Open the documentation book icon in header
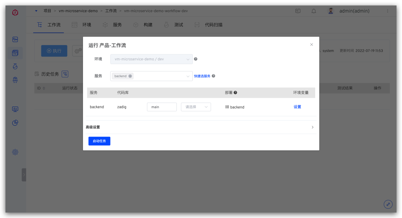 coord(298,11)
